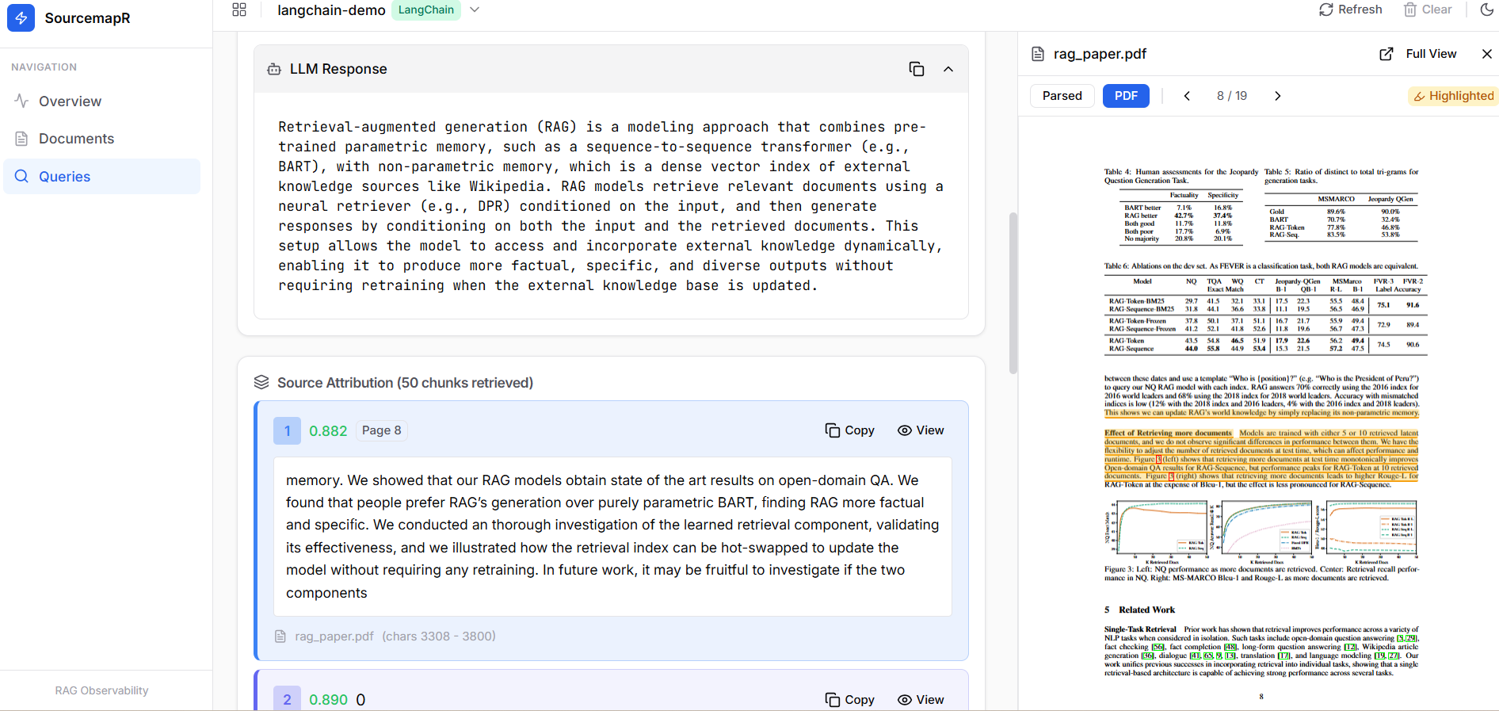This screenshot has height=711, width=1499.
Task: Click the Refresh button
Action: pos(1350,10)
